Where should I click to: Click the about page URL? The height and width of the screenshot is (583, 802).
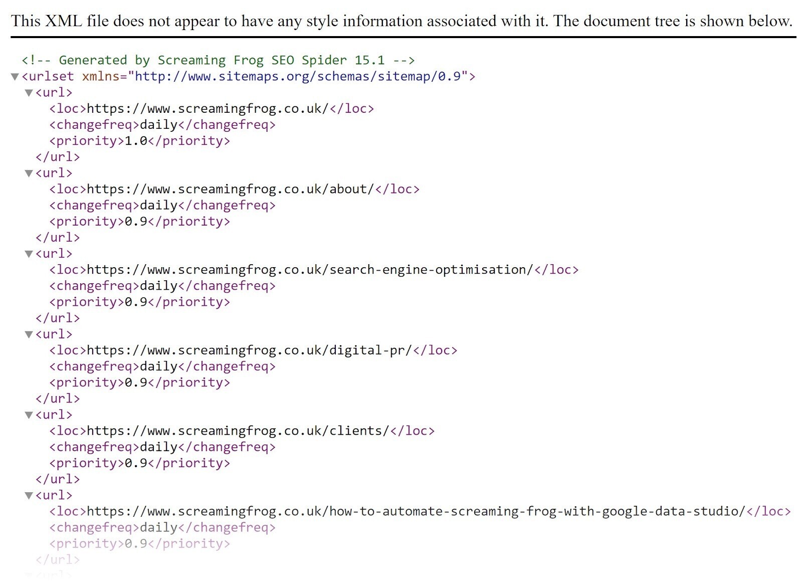228,189
